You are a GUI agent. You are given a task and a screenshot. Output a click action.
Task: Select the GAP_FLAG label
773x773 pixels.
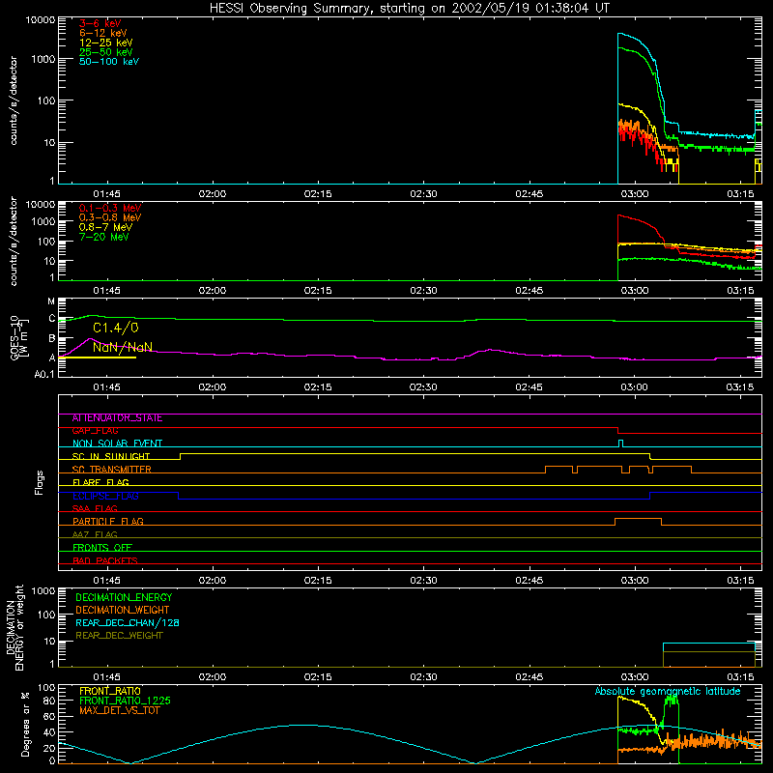95,431
